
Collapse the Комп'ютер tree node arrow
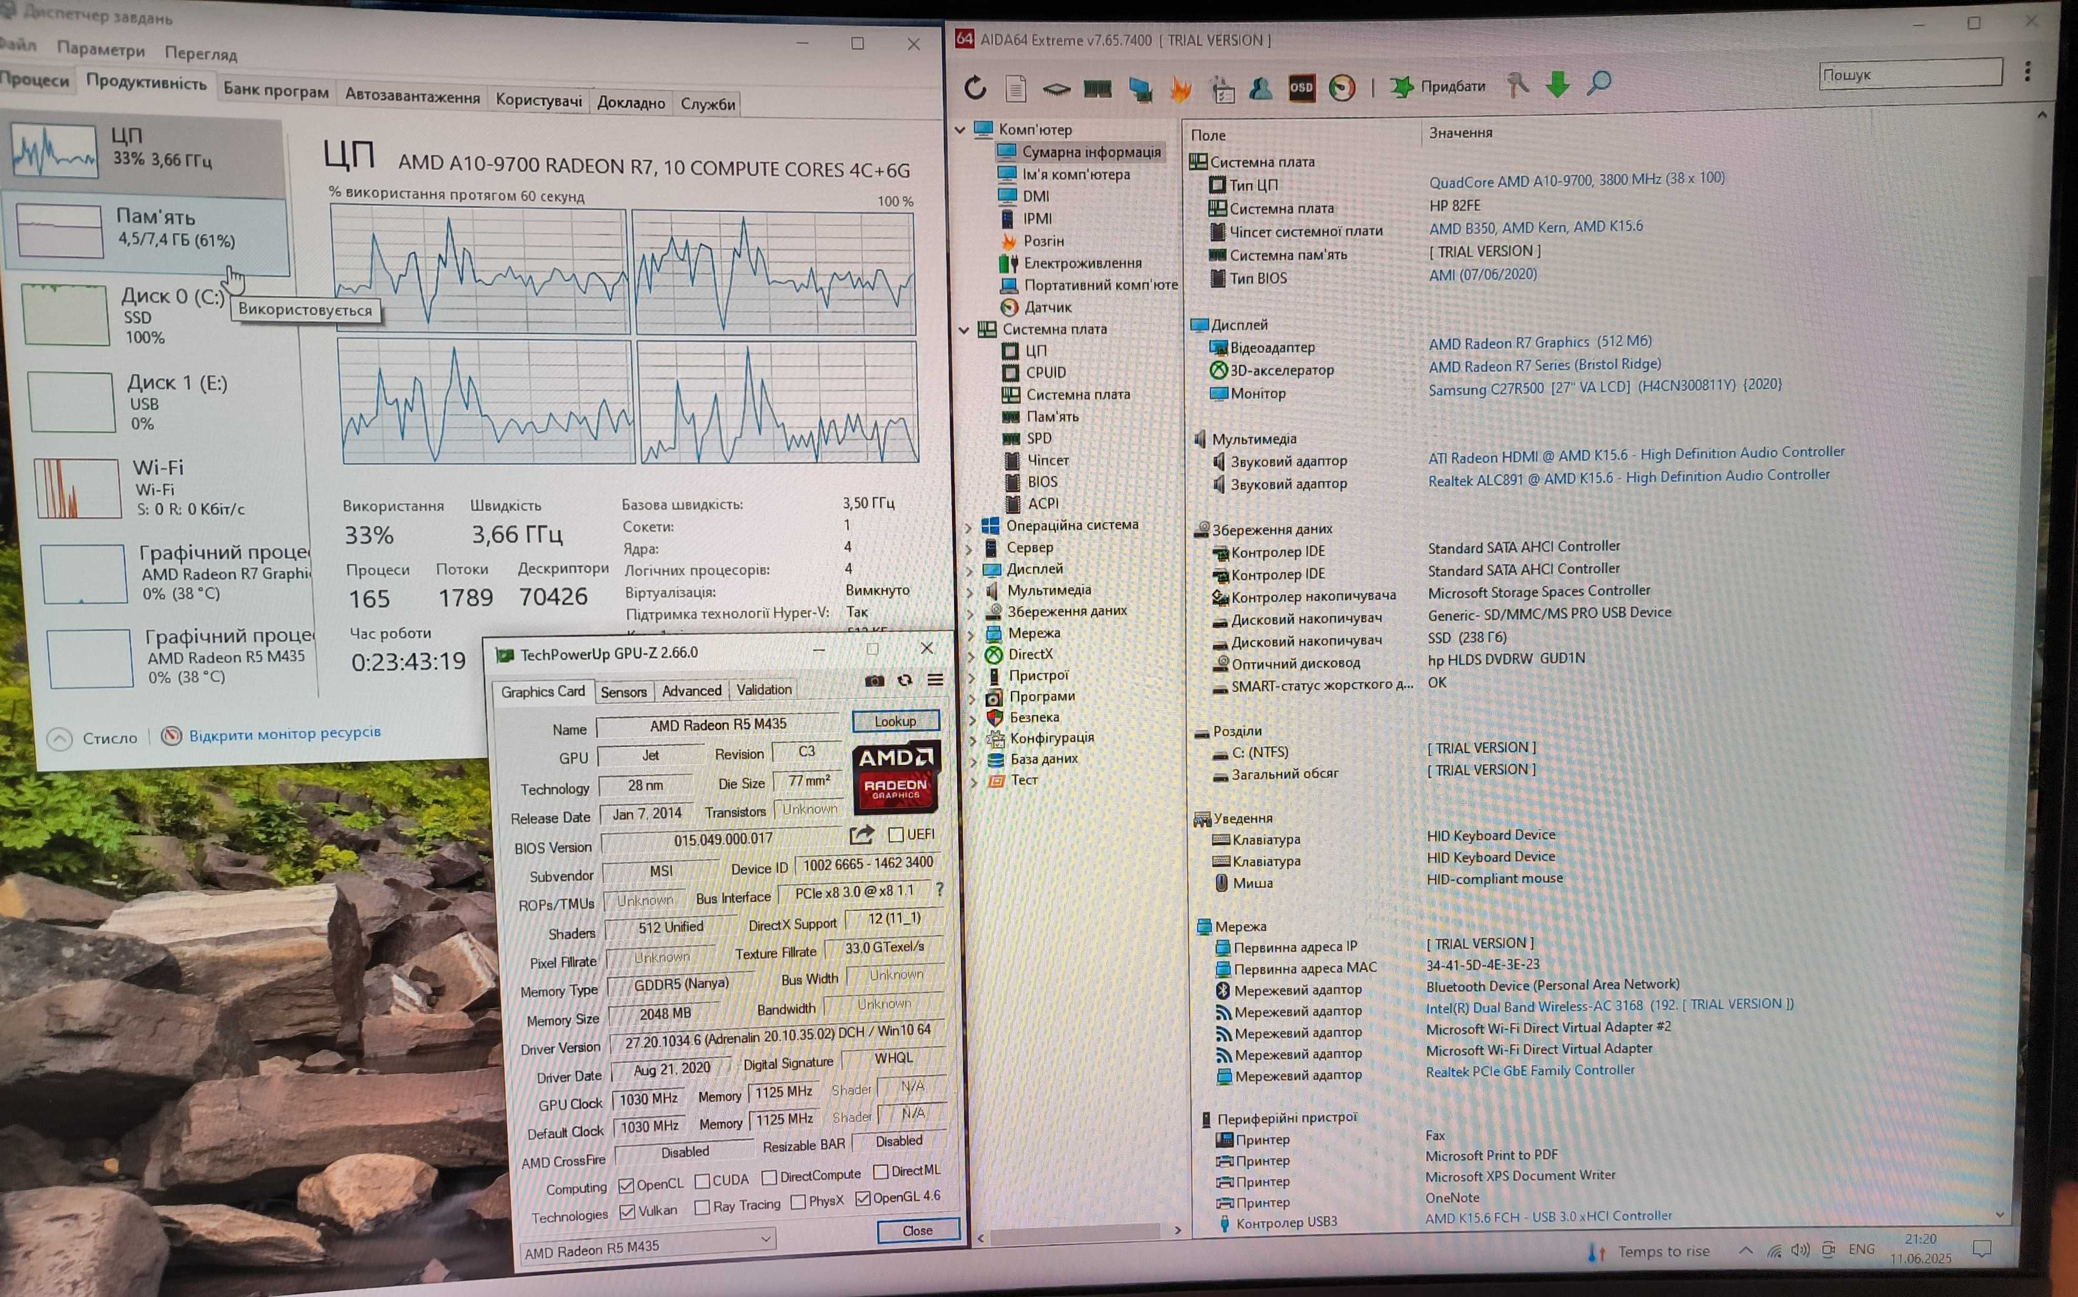(x=960, y=129)
